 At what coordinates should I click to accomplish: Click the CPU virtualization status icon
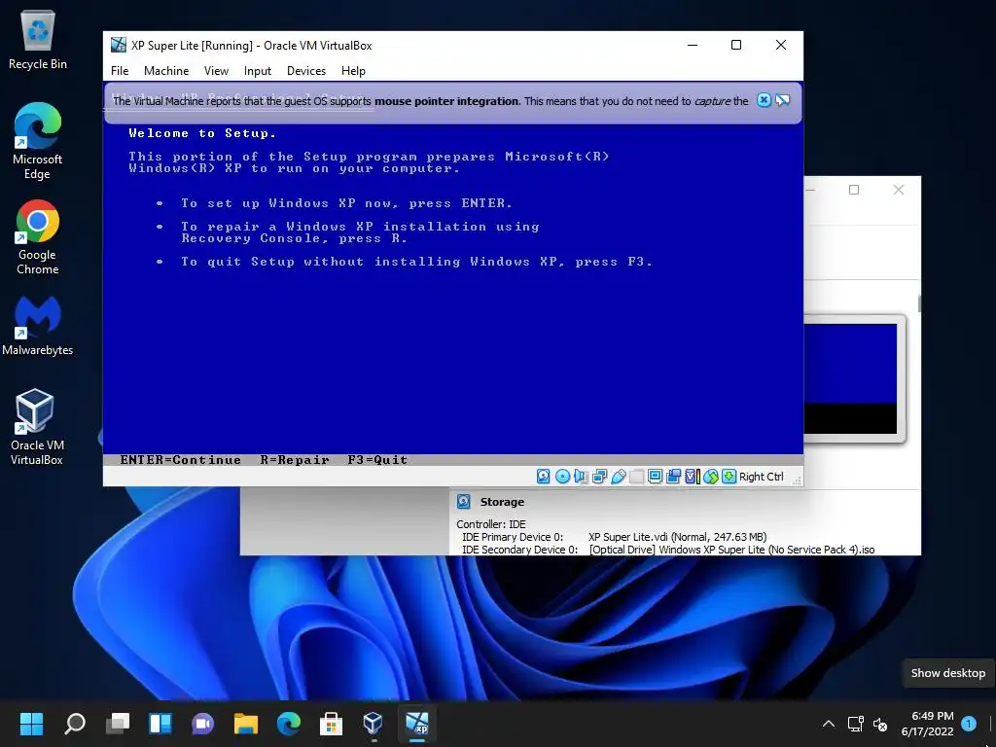point(692,477)
